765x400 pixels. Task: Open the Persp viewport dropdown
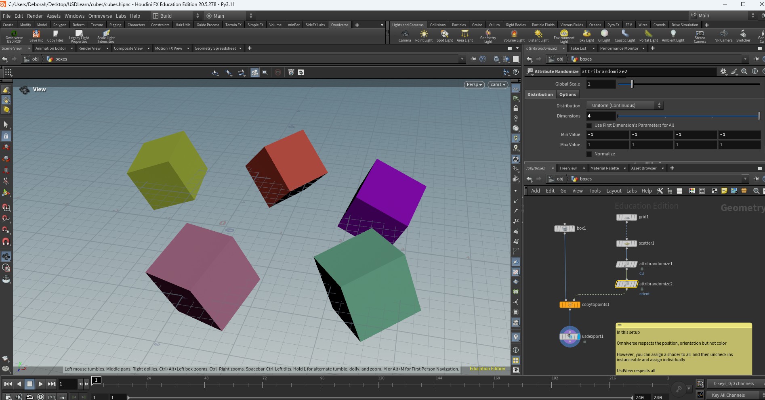click(474, 85)
